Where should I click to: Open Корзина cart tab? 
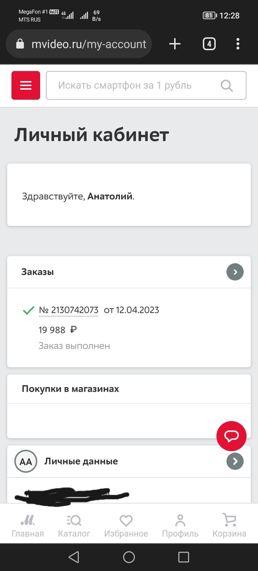tap(229, 526)
